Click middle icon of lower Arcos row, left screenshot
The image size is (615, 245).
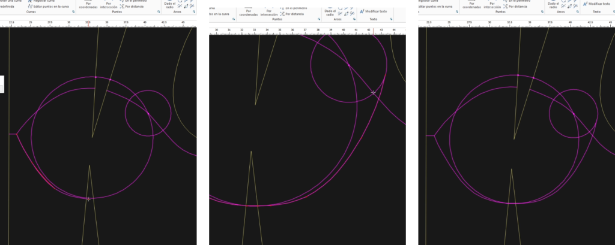pyautogui.click(x=186, y=6)
